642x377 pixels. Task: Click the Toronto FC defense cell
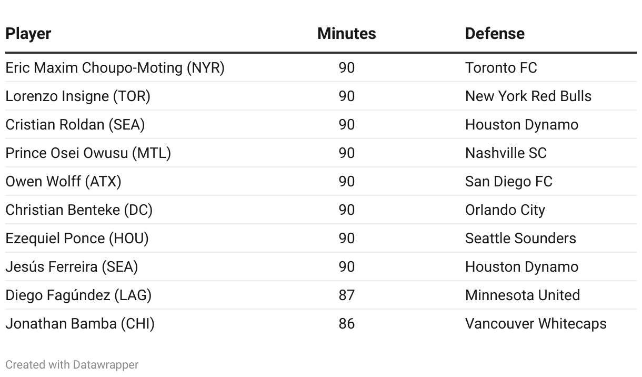(x=501, y=68)
